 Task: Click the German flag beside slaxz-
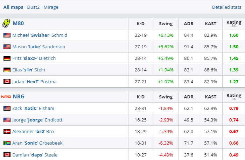coord(7,58)
